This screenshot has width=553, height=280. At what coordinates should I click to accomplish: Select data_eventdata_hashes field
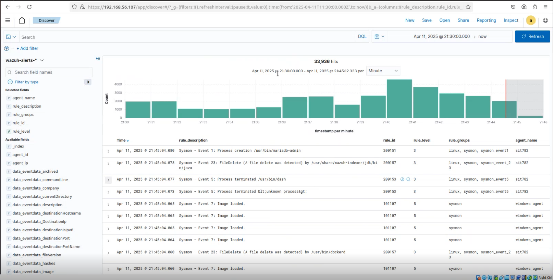coord(34,264)
